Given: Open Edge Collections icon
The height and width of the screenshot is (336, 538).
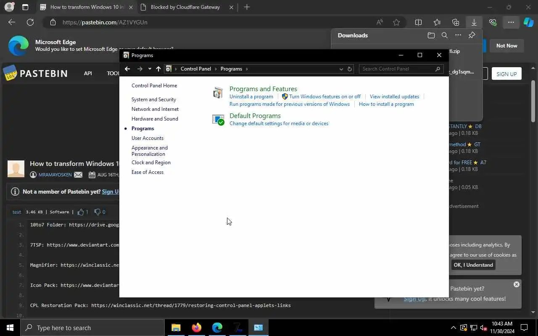Looking at the screenshot, I should click(456, 22).
